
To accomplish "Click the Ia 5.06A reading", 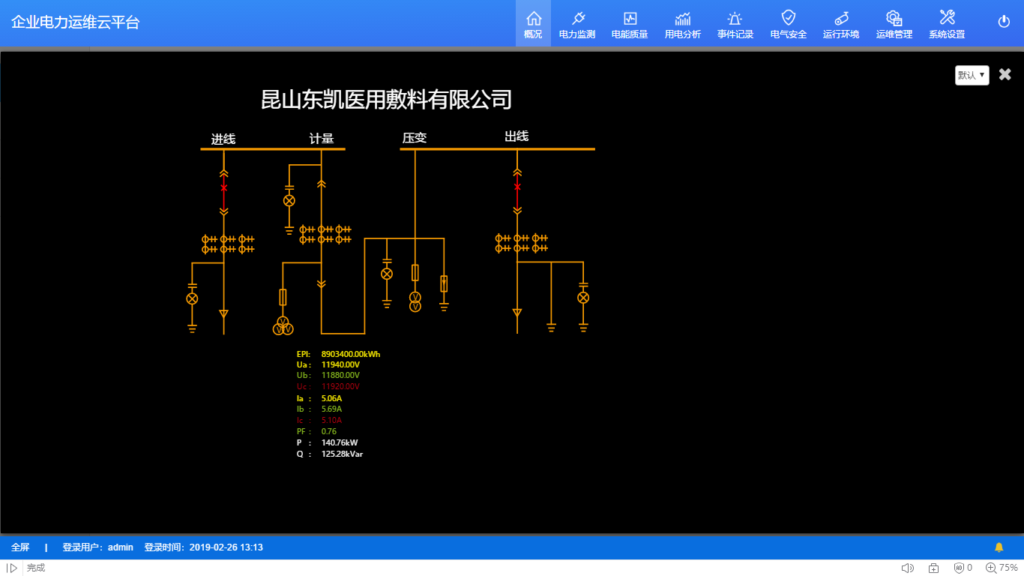I will coord(319,398).
